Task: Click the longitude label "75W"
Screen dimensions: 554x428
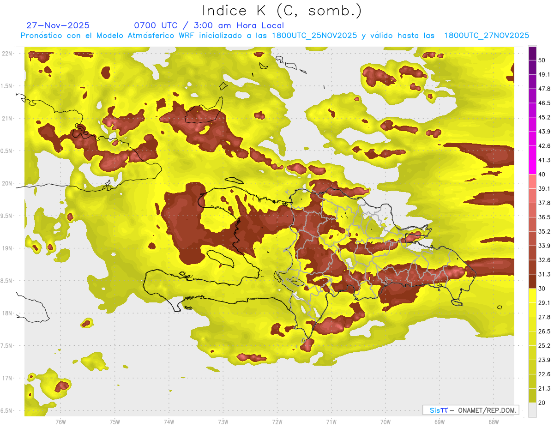Action: point(115,422)
